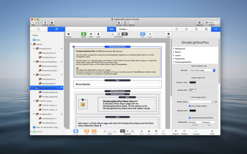Open the Themes browser icon

click(x=119, y=23)
